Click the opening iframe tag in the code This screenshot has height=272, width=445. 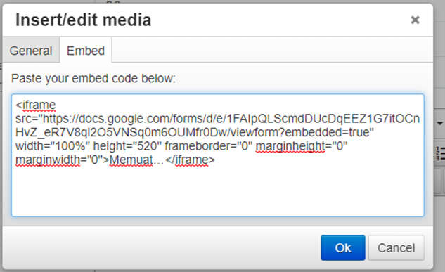(36, 105)
